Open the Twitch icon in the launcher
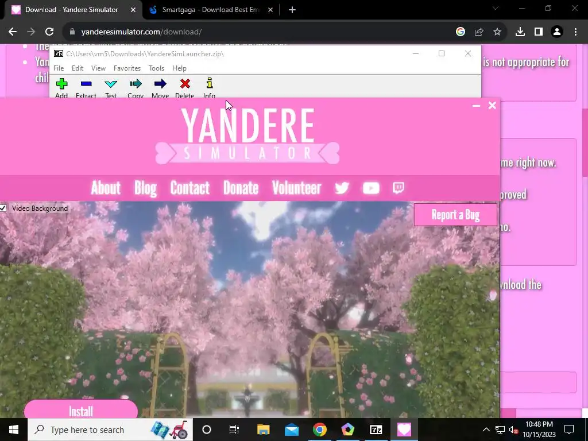 point(399,188)
